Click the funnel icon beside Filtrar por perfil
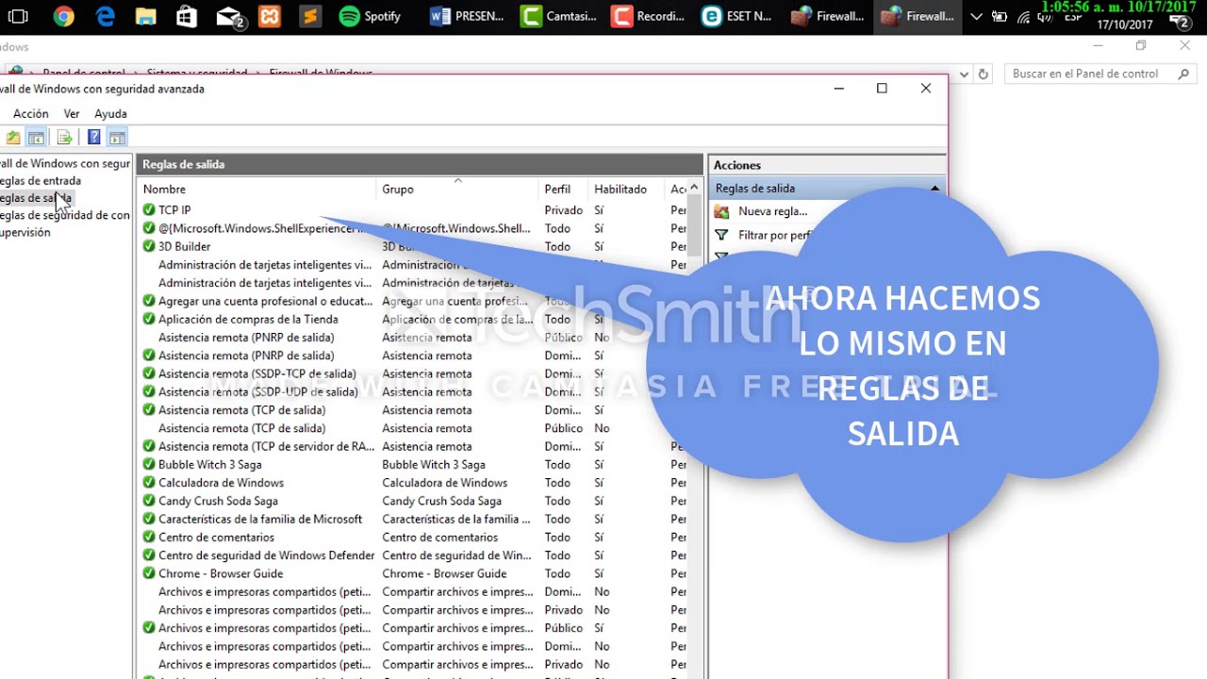The image size is (1207, 679). click(x=722, y=235)
